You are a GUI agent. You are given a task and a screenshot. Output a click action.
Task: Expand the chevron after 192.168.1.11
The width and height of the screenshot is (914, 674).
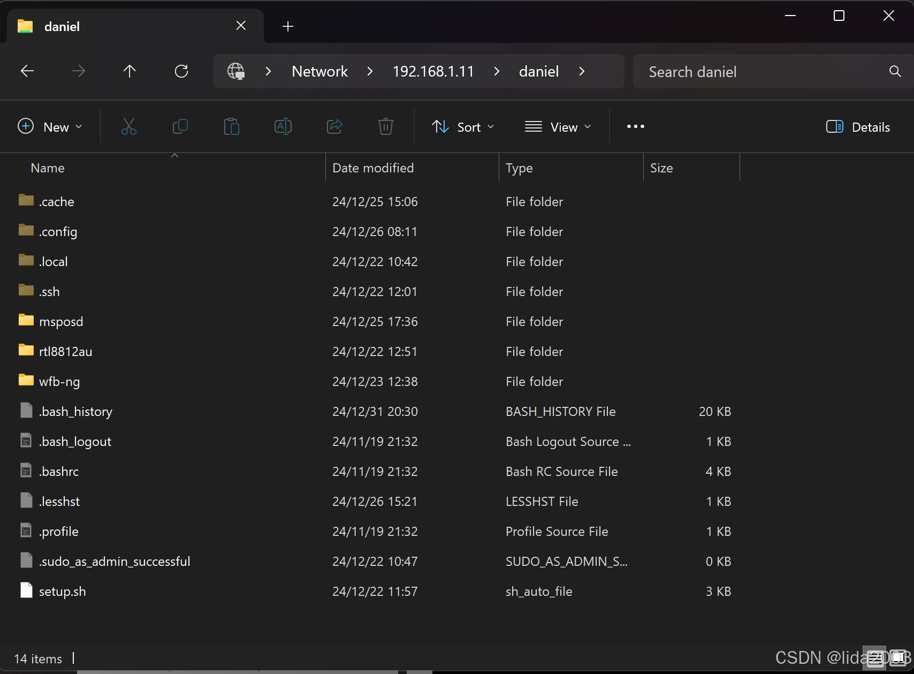pyautogui.click(x=497, y=71)
